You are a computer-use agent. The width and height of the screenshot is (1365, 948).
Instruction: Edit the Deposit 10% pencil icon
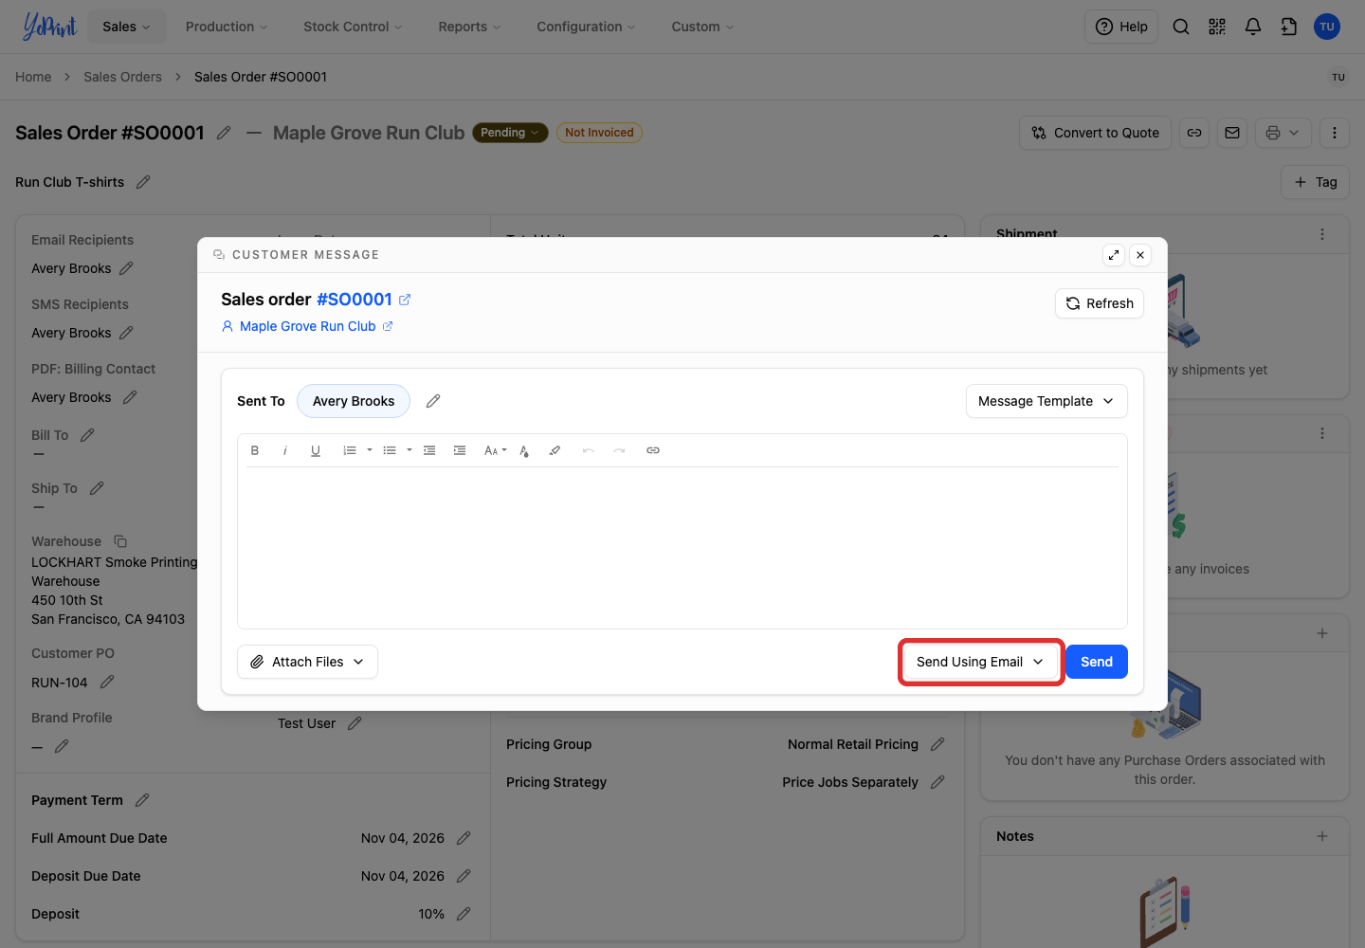[x=464, y=914]
